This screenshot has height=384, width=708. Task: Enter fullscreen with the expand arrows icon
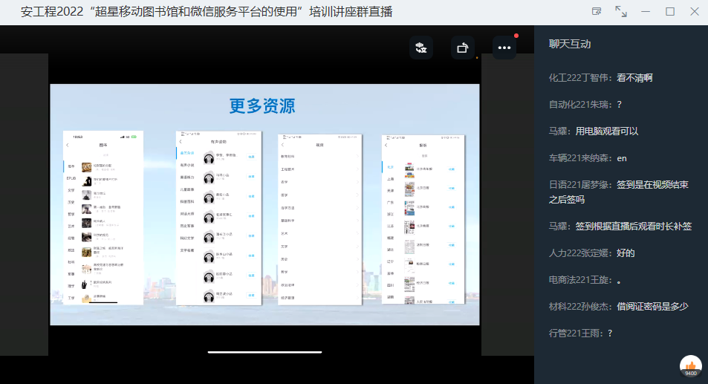tap(621, 11)
